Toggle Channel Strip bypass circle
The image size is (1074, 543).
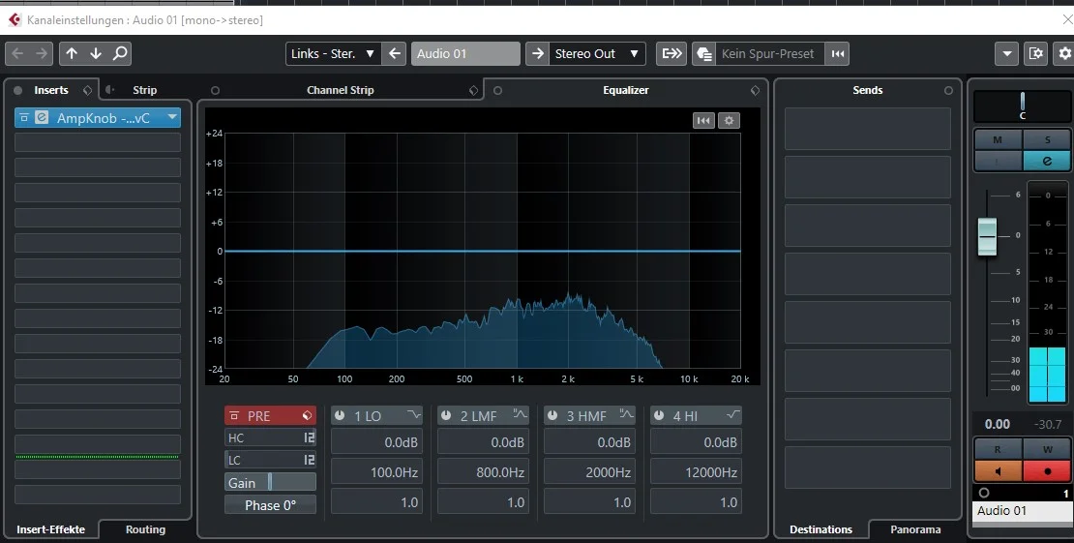click(215, 90)
